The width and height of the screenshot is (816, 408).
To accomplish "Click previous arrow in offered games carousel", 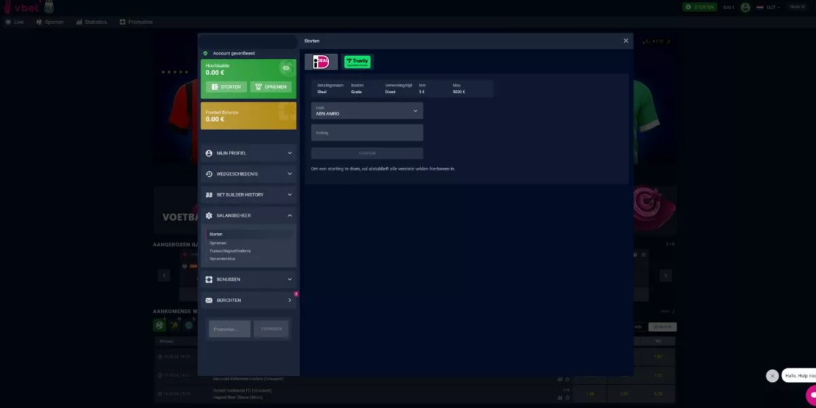I will 164,275.
